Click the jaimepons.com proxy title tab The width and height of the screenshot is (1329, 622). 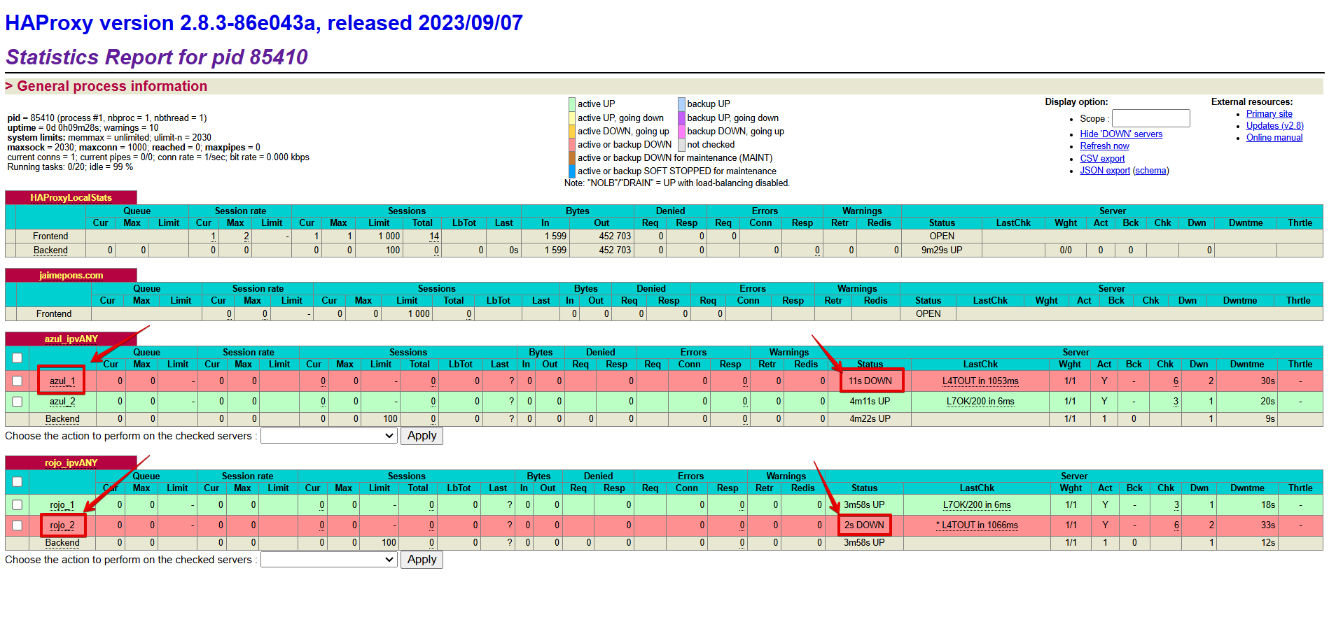(x=71, y=276)
